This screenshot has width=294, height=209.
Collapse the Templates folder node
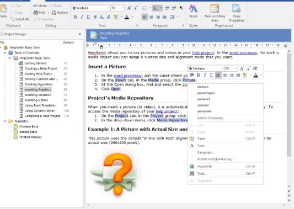coord(5,121)
